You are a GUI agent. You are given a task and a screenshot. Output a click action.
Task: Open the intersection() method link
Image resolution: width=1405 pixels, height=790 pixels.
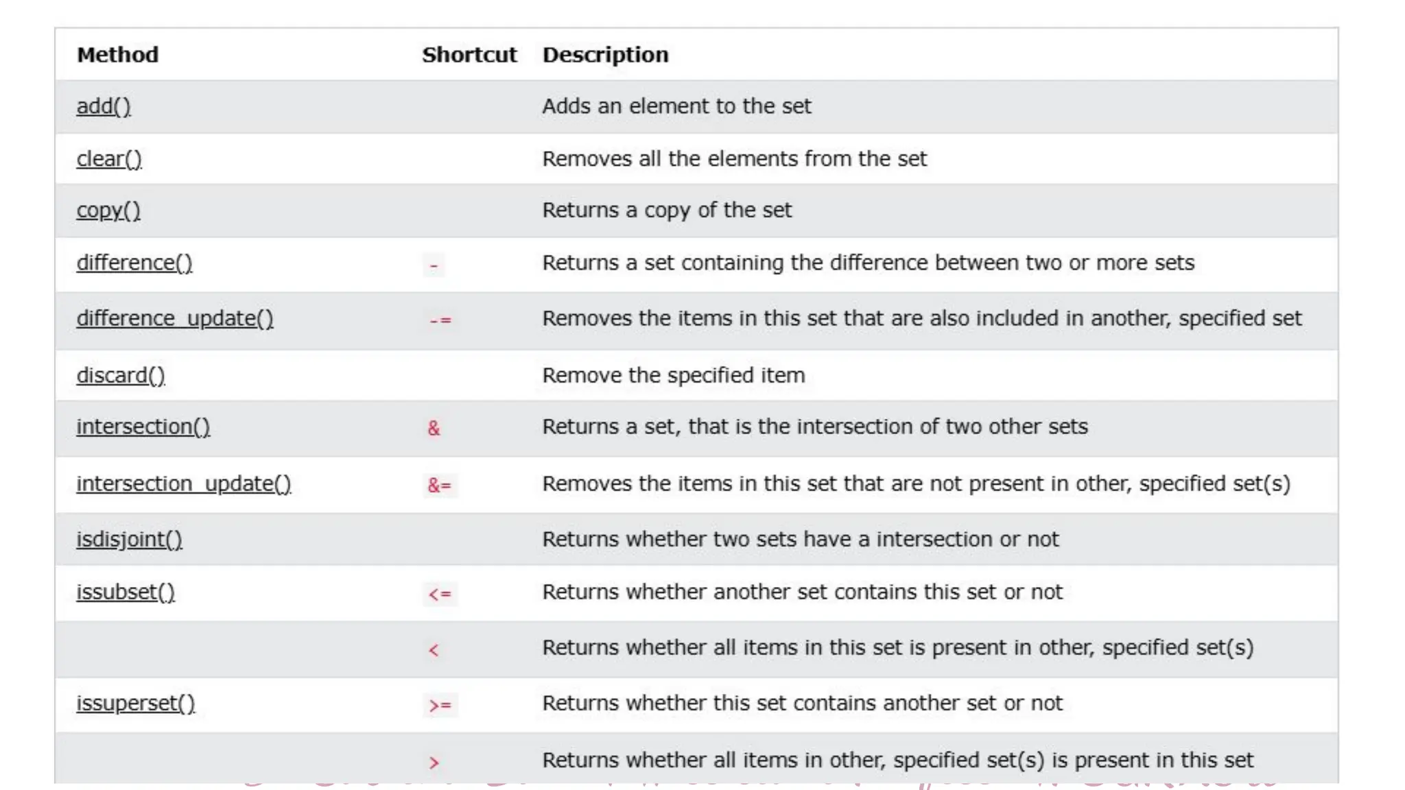(143, 427)
